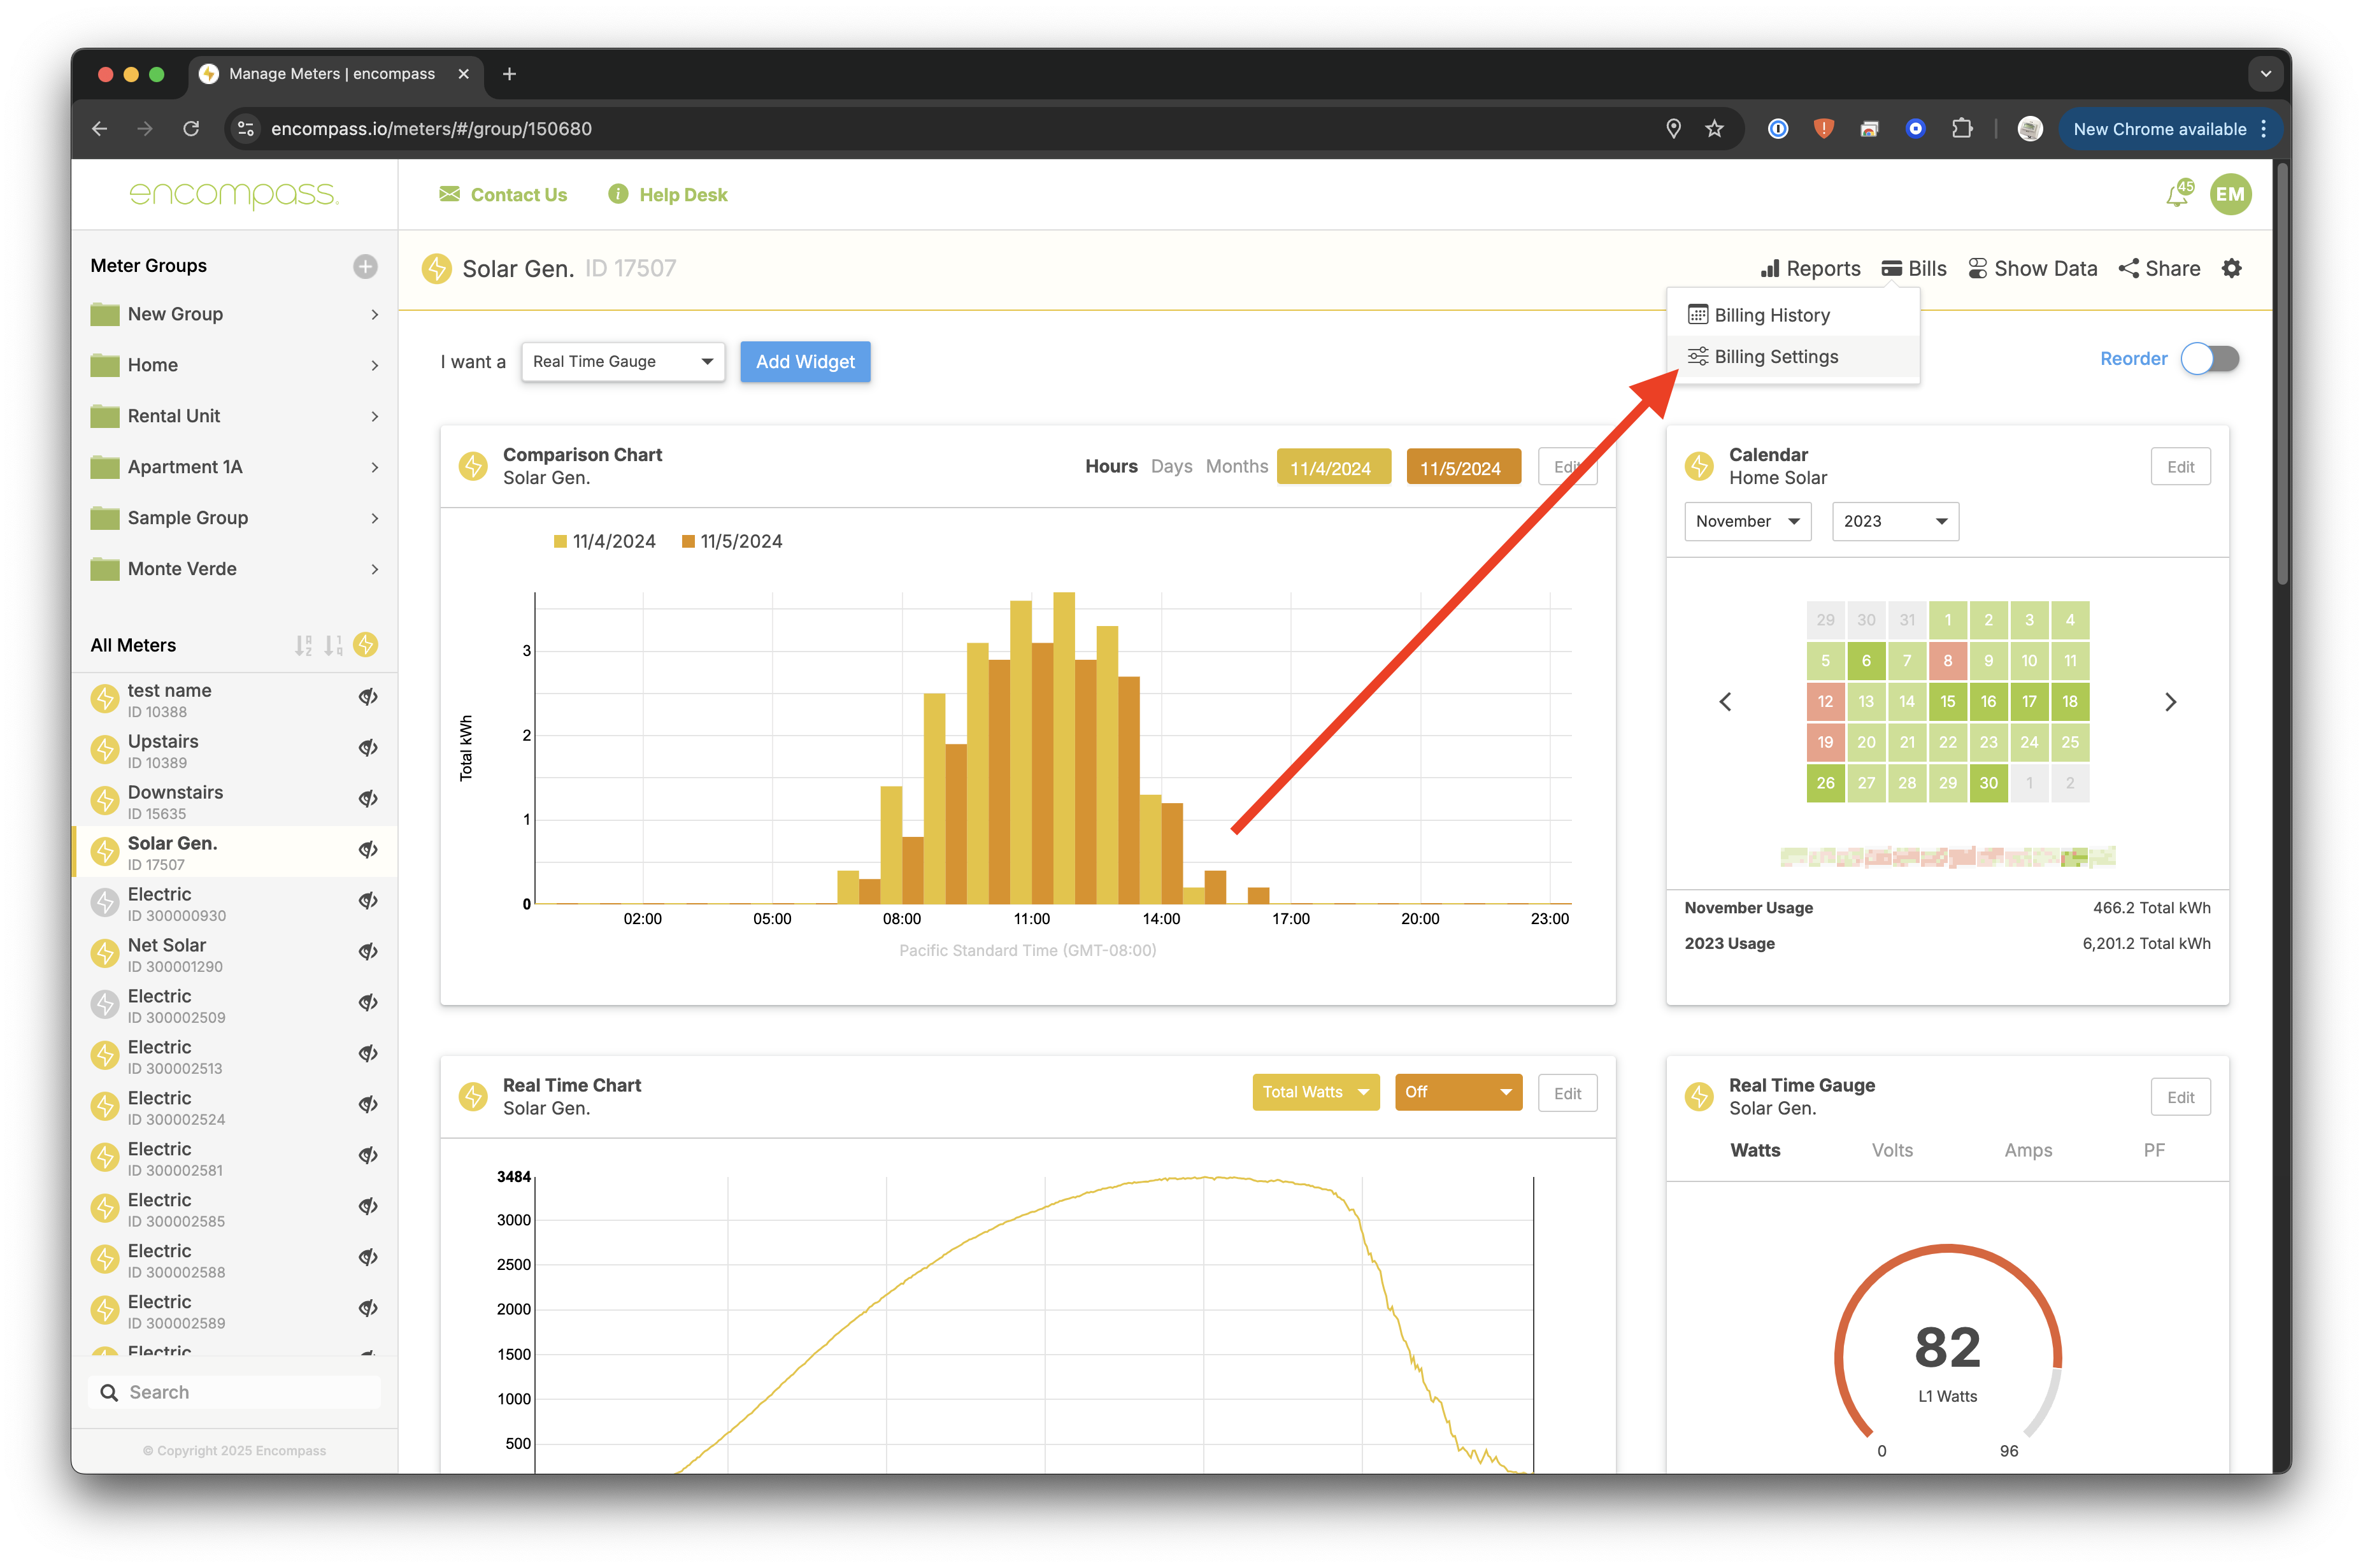Add a new meter group with plus icon

365,266
